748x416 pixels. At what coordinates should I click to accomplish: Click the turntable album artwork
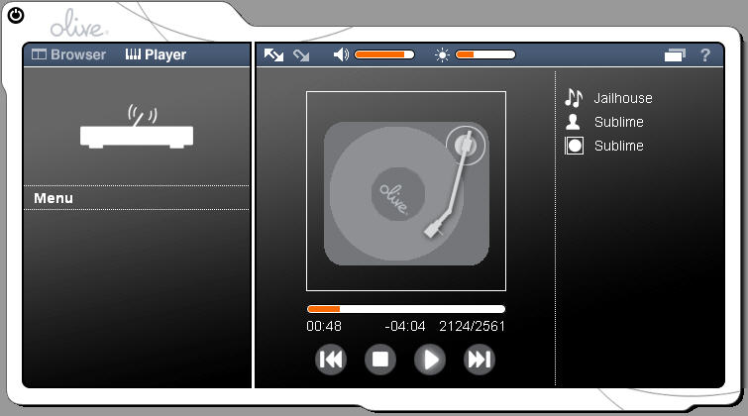point(406,191)
